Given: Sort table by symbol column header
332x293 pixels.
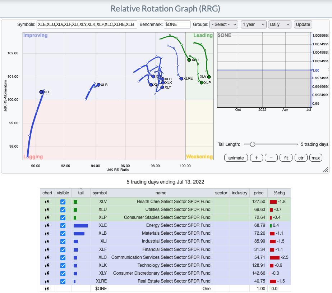Looking at the screenshot, I should [100, 193].
